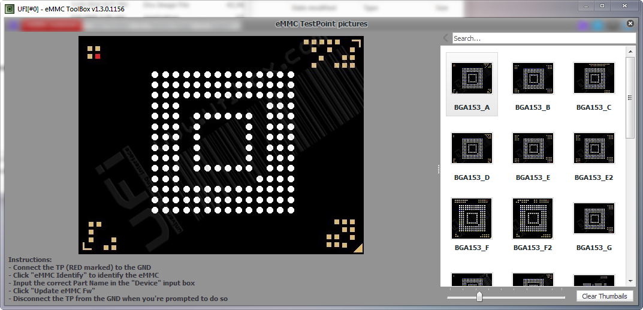Select the BGA153_E testpoint thumbnail

(533, 149)
